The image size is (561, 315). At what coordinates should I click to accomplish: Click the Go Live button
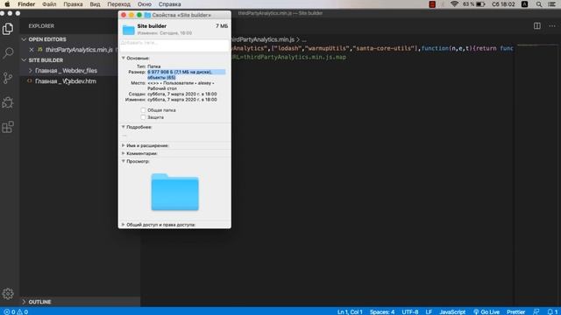[x=486, y=311]
